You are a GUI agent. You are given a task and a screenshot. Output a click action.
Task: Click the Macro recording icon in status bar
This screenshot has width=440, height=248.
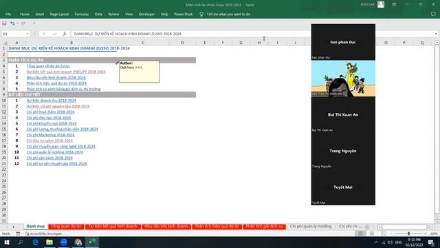click(x=18, y=234)
